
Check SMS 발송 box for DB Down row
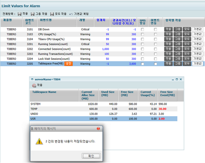coord(142,29)
